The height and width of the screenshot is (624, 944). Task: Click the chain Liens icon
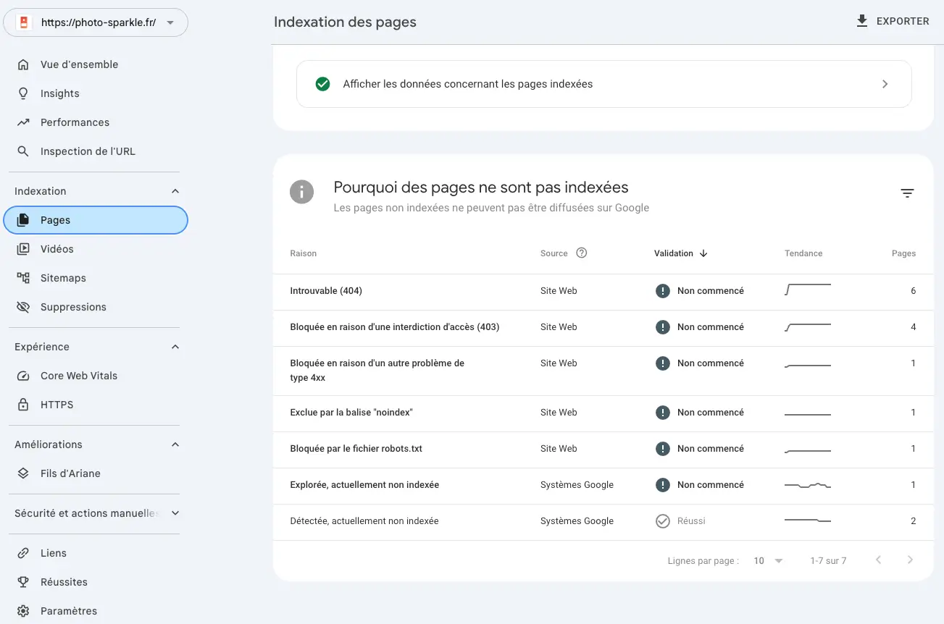pos(23,553)
